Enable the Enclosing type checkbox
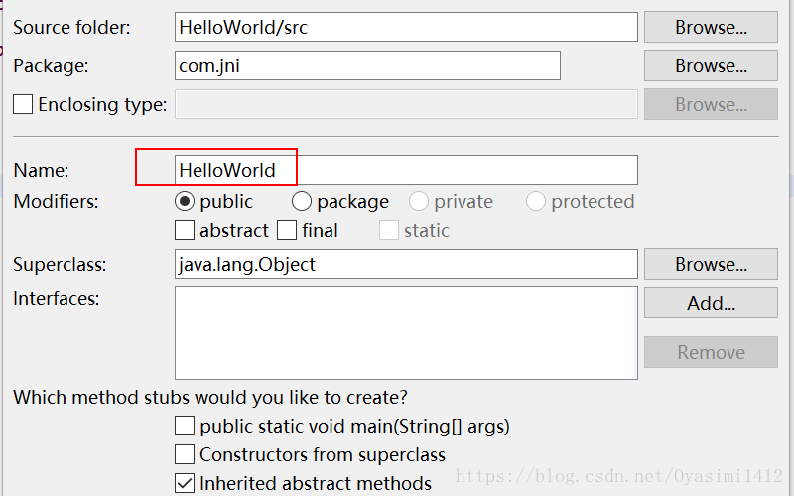Screen dimensions: 794x496 (x=23, y=104)
